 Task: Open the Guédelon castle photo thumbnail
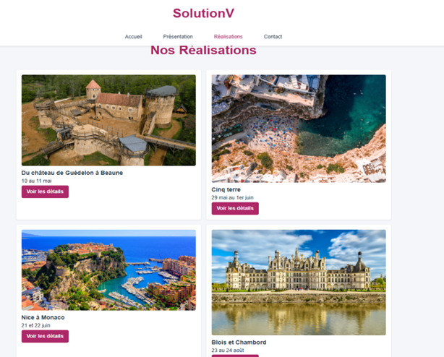108,120
